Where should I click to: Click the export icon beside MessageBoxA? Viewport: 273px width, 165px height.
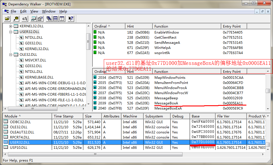point(95,103)
